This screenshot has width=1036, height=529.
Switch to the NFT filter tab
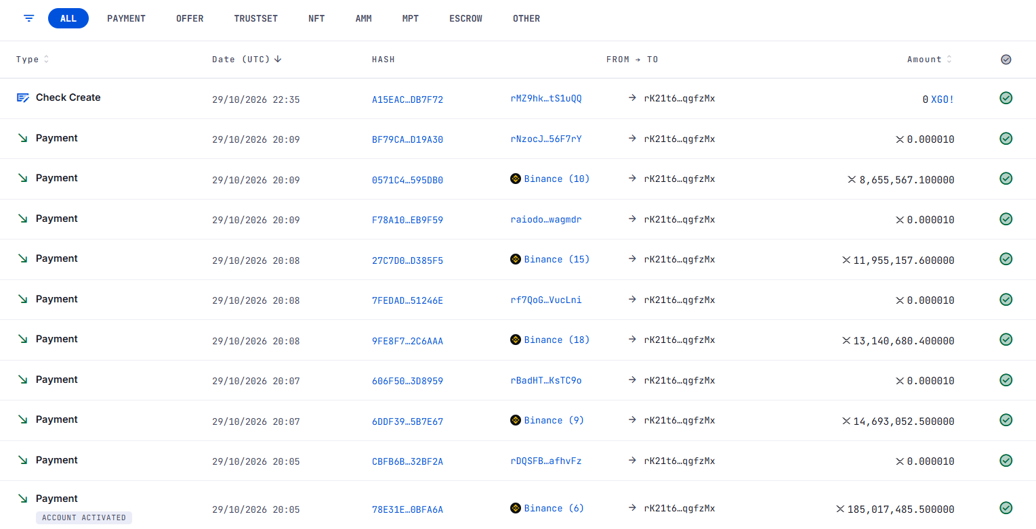[x=316, y=18]
